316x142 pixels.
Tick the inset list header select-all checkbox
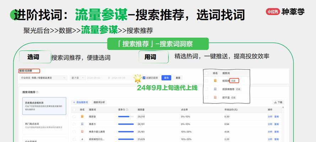pos(207,73)
